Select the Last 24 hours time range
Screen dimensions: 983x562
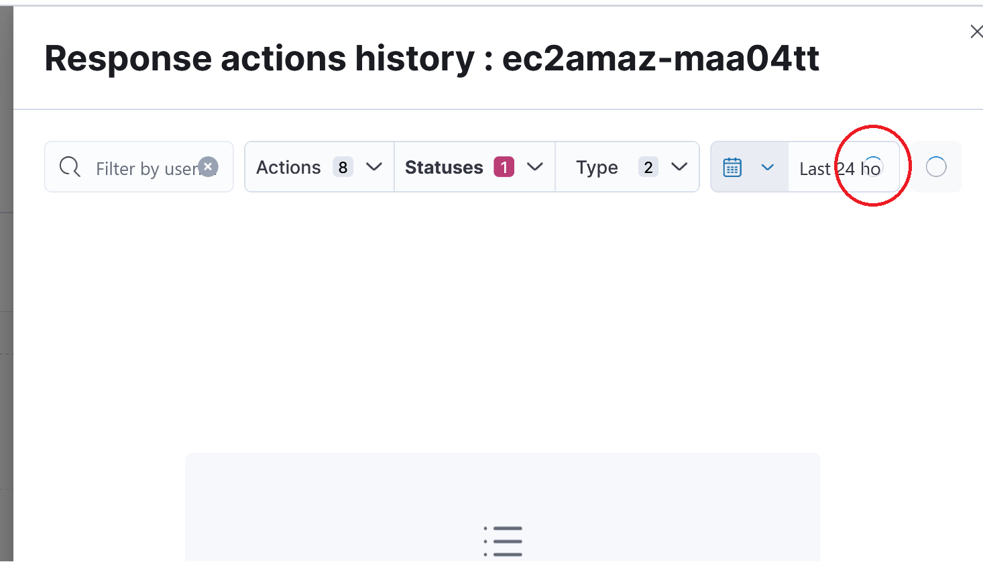tap(831, 168)
